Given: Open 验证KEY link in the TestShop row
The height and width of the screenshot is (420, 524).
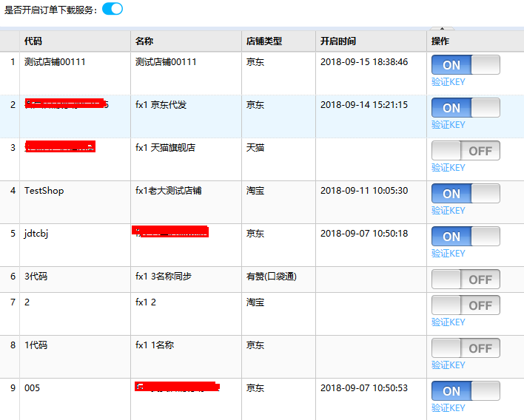Looking at the screenshot, I should point(449,211).
